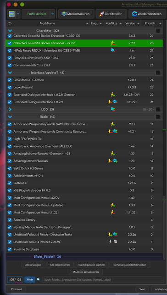Click lightning minus icon for Armor and Weapon Keywords Community
The height and width of the screenshot is (295, 167).
pos(110,131)
